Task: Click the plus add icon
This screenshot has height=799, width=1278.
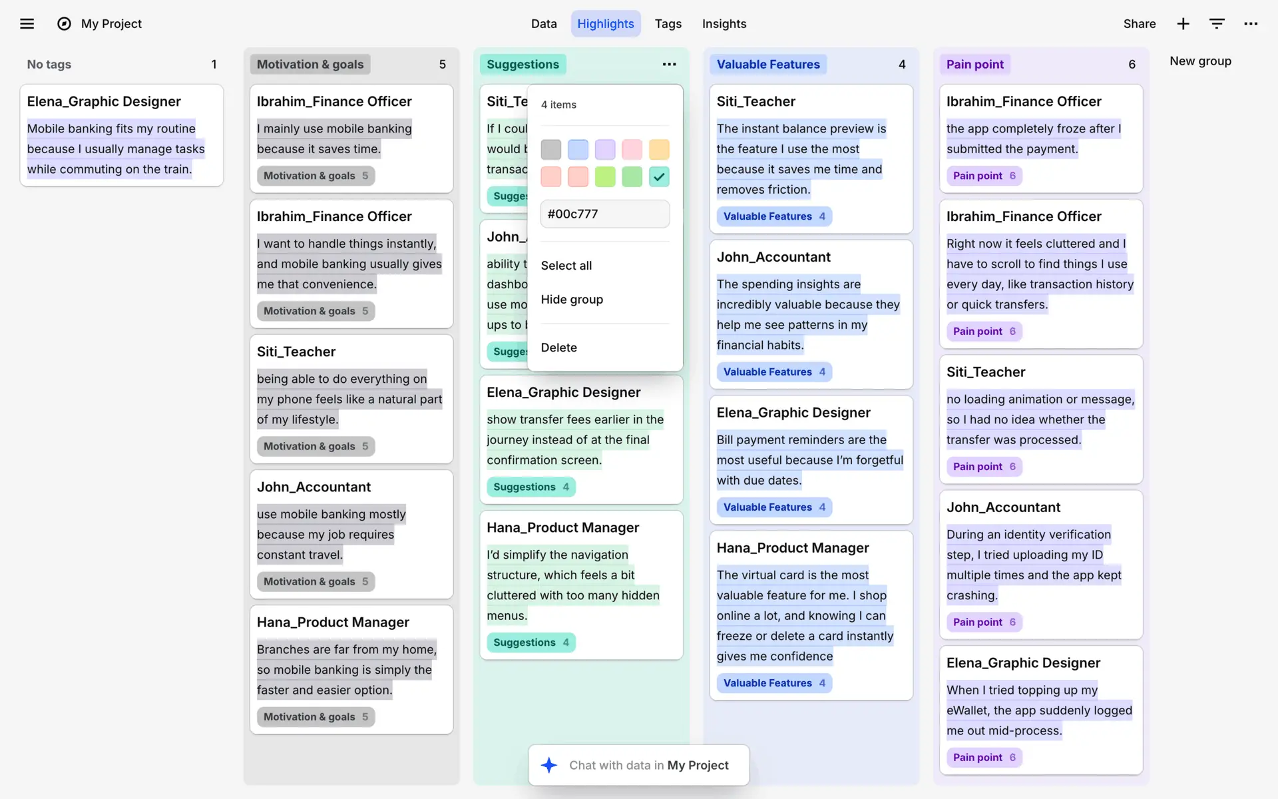Action: (1183, 24)
